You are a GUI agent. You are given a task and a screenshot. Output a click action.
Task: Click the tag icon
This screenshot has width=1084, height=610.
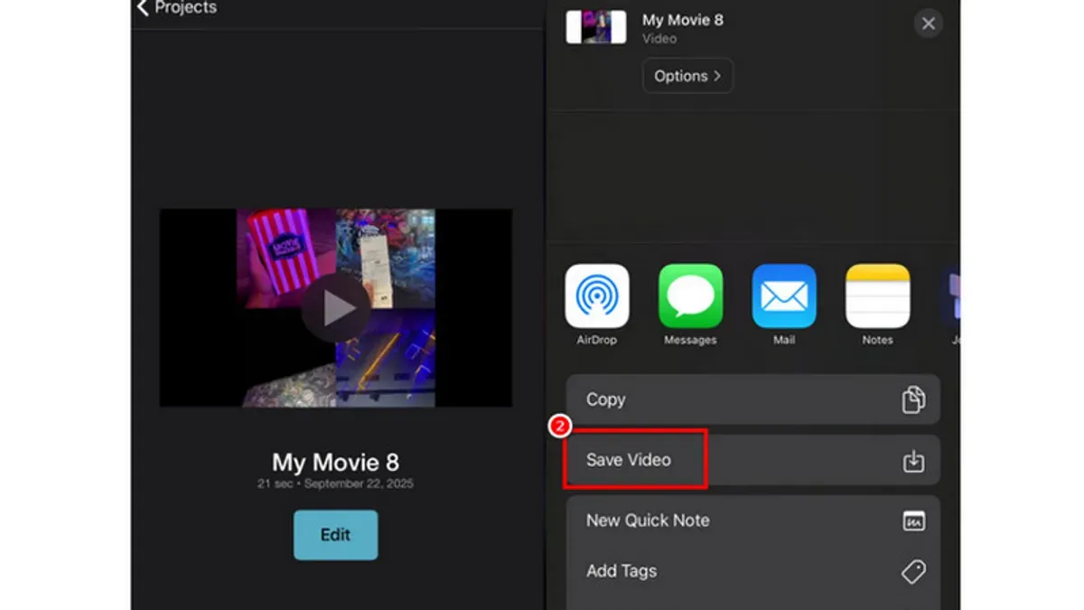tap(913, 571)
